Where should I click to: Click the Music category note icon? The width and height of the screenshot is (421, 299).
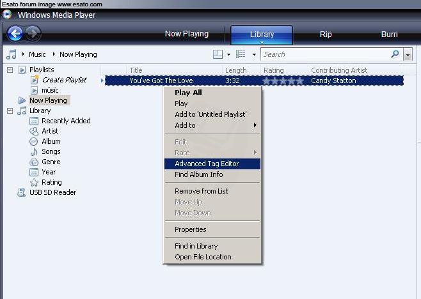(12, 54)
